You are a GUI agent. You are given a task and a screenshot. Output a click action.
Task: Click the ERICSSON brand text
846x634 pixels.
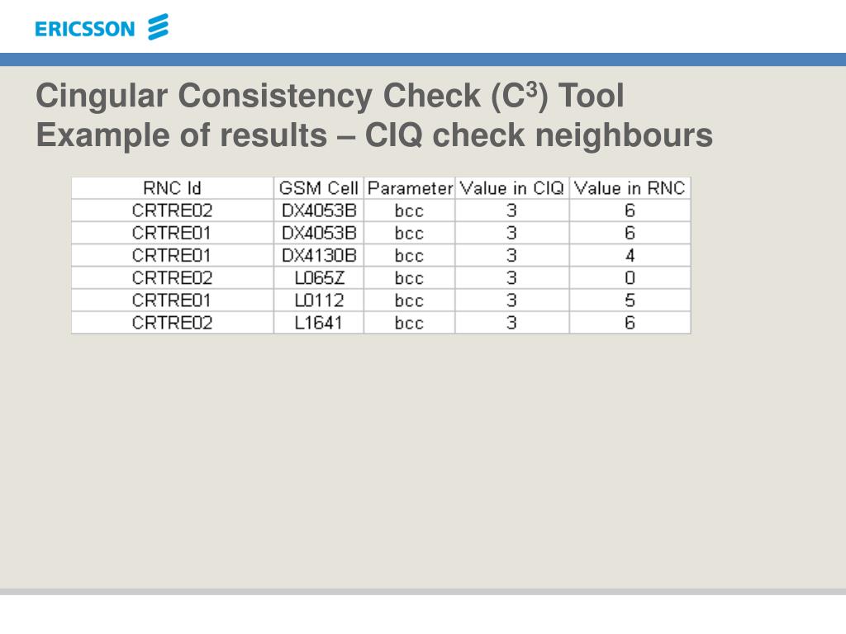(85, 29)
